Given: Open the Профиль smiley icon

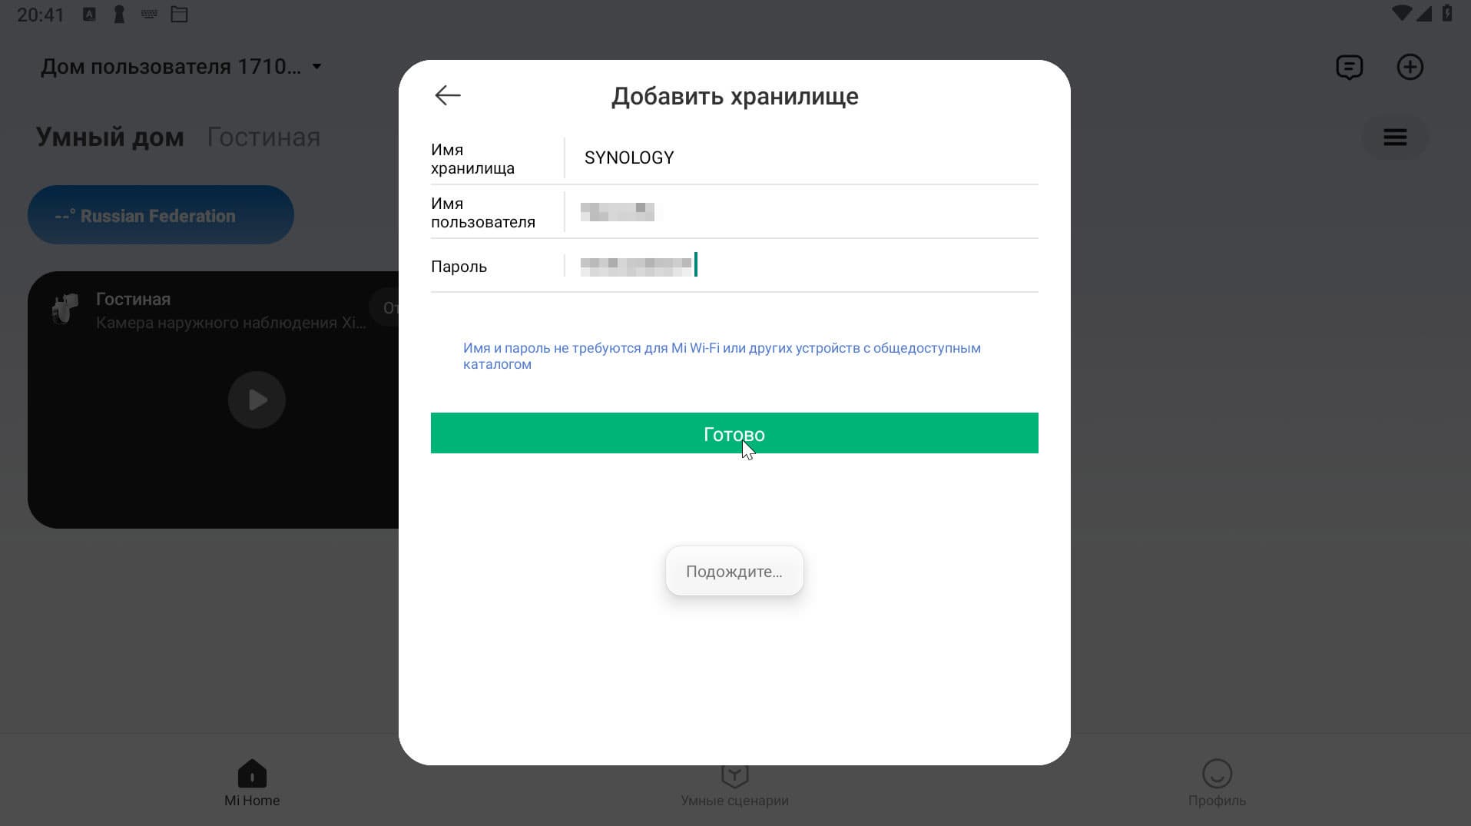Looking at the screenshot, I should pos(1217,774).
